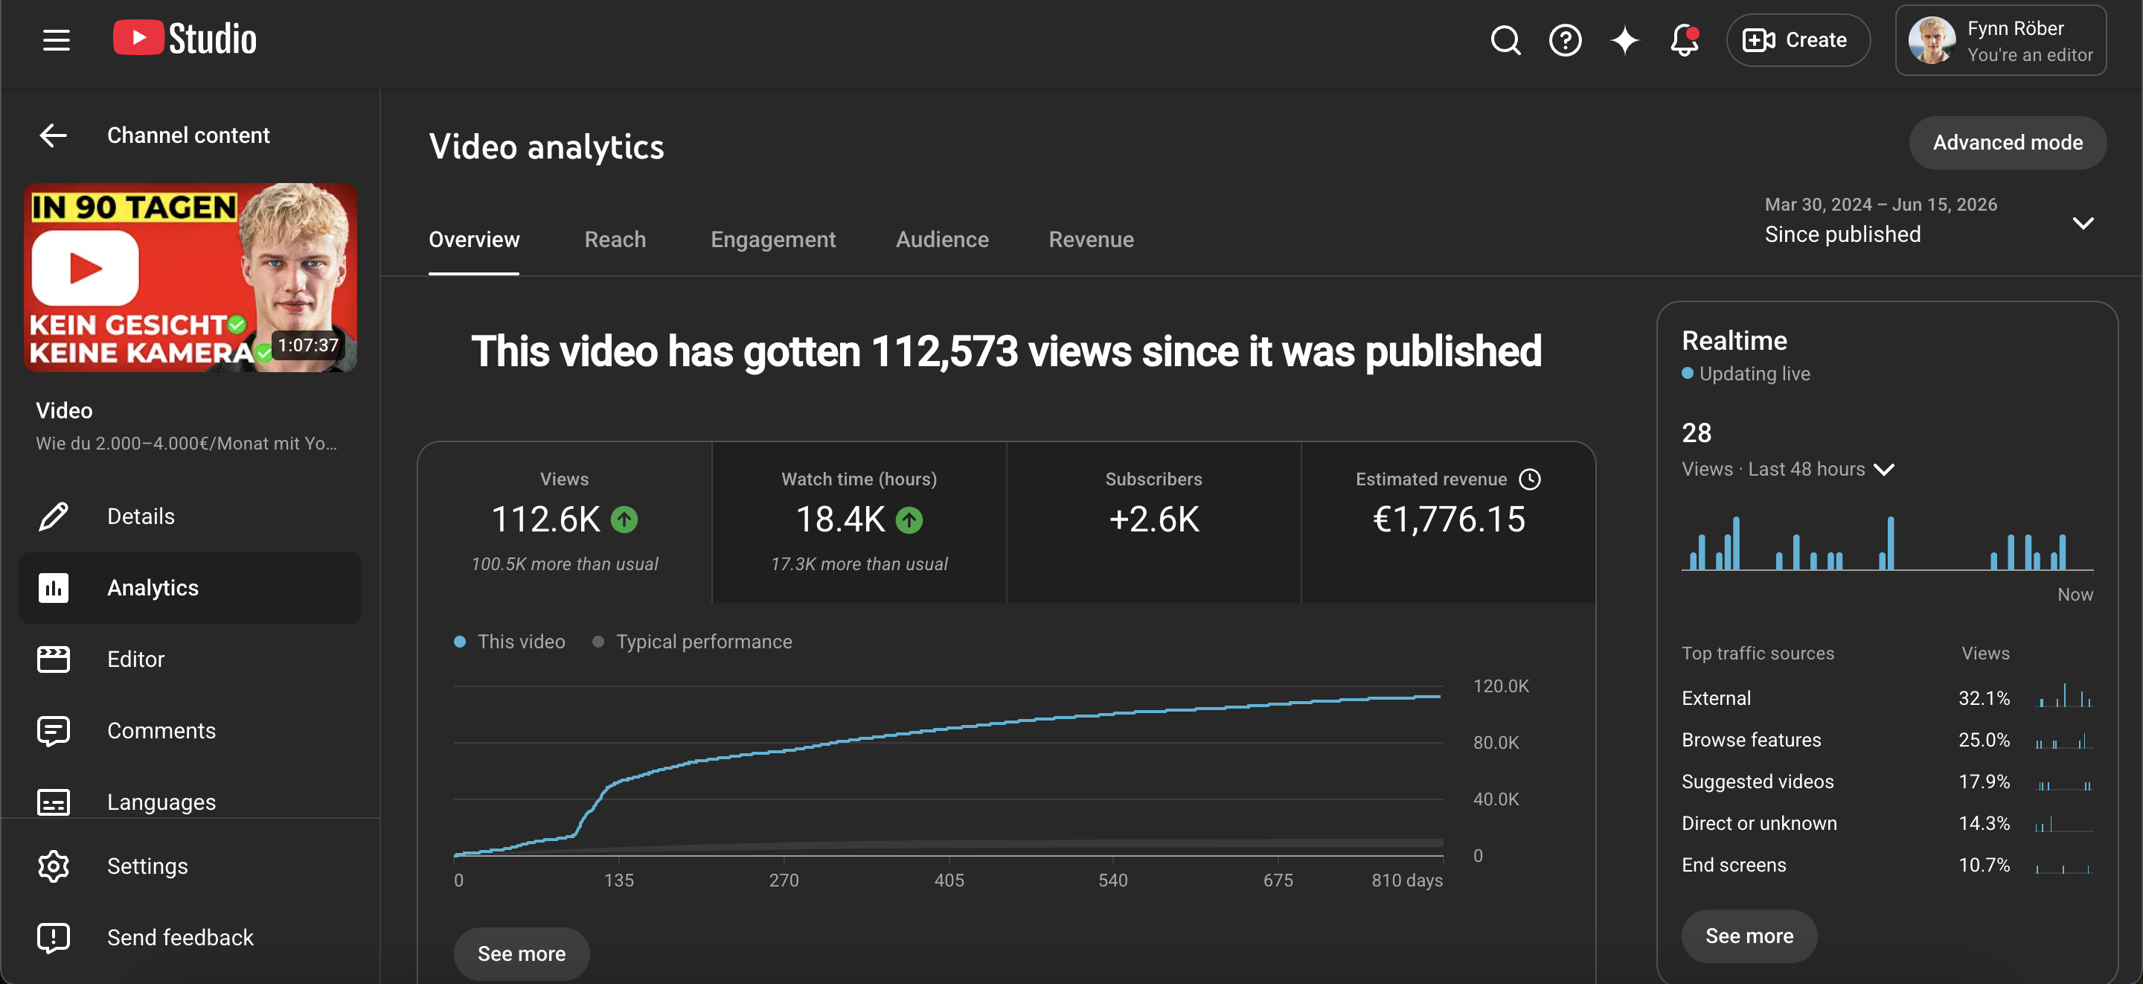Switch to the Revenue tab

[x=1091, y=240]
